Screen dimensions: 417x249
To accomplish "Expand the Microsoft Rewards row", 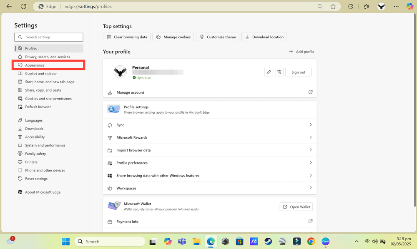I will coord(210,137).
